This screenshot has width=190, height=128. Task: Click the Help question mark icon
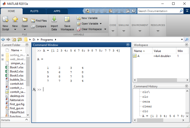coord(133,11)
